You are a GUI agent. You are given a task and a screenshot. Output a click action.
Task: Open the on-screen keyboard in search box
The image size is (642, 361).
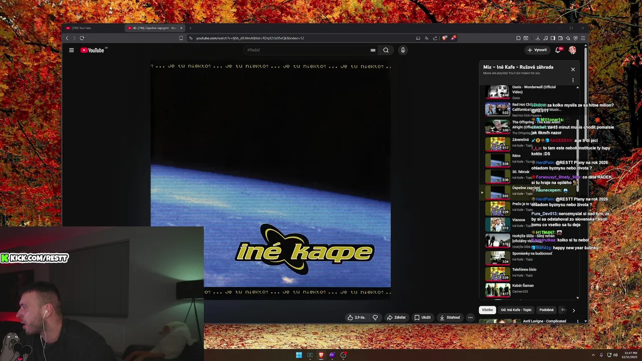[x=373, y=50]
